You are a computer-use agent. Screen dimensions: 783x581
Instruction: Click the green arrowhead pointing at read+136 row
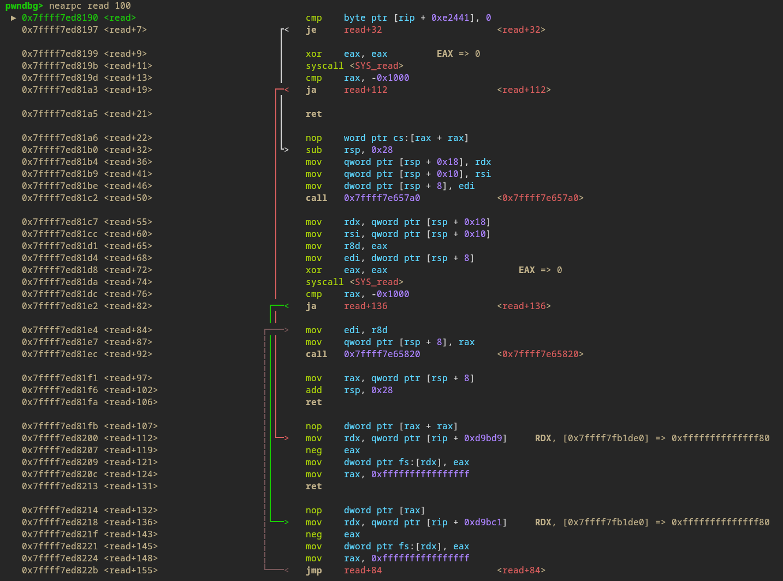[x=286, y=523]
